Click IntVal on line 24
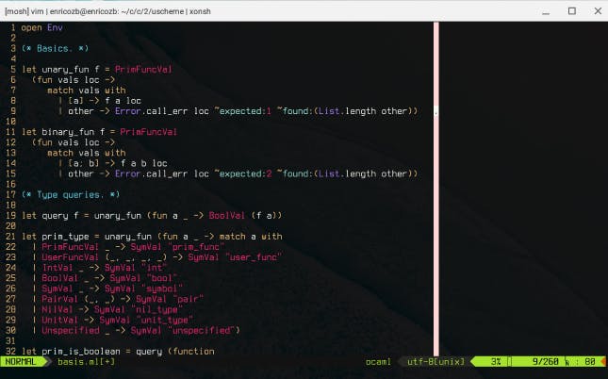The height and width of the screenshot is (379, 608). (58, 268)
